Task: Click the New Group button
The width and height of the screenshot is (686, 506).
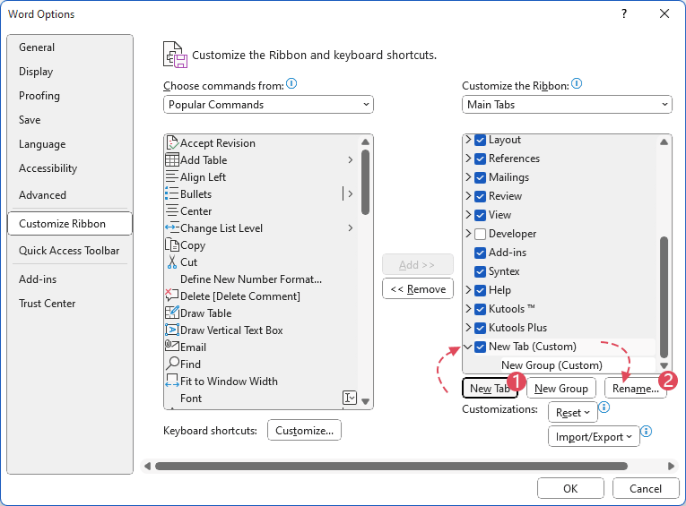Action: [x=561, y=389]
